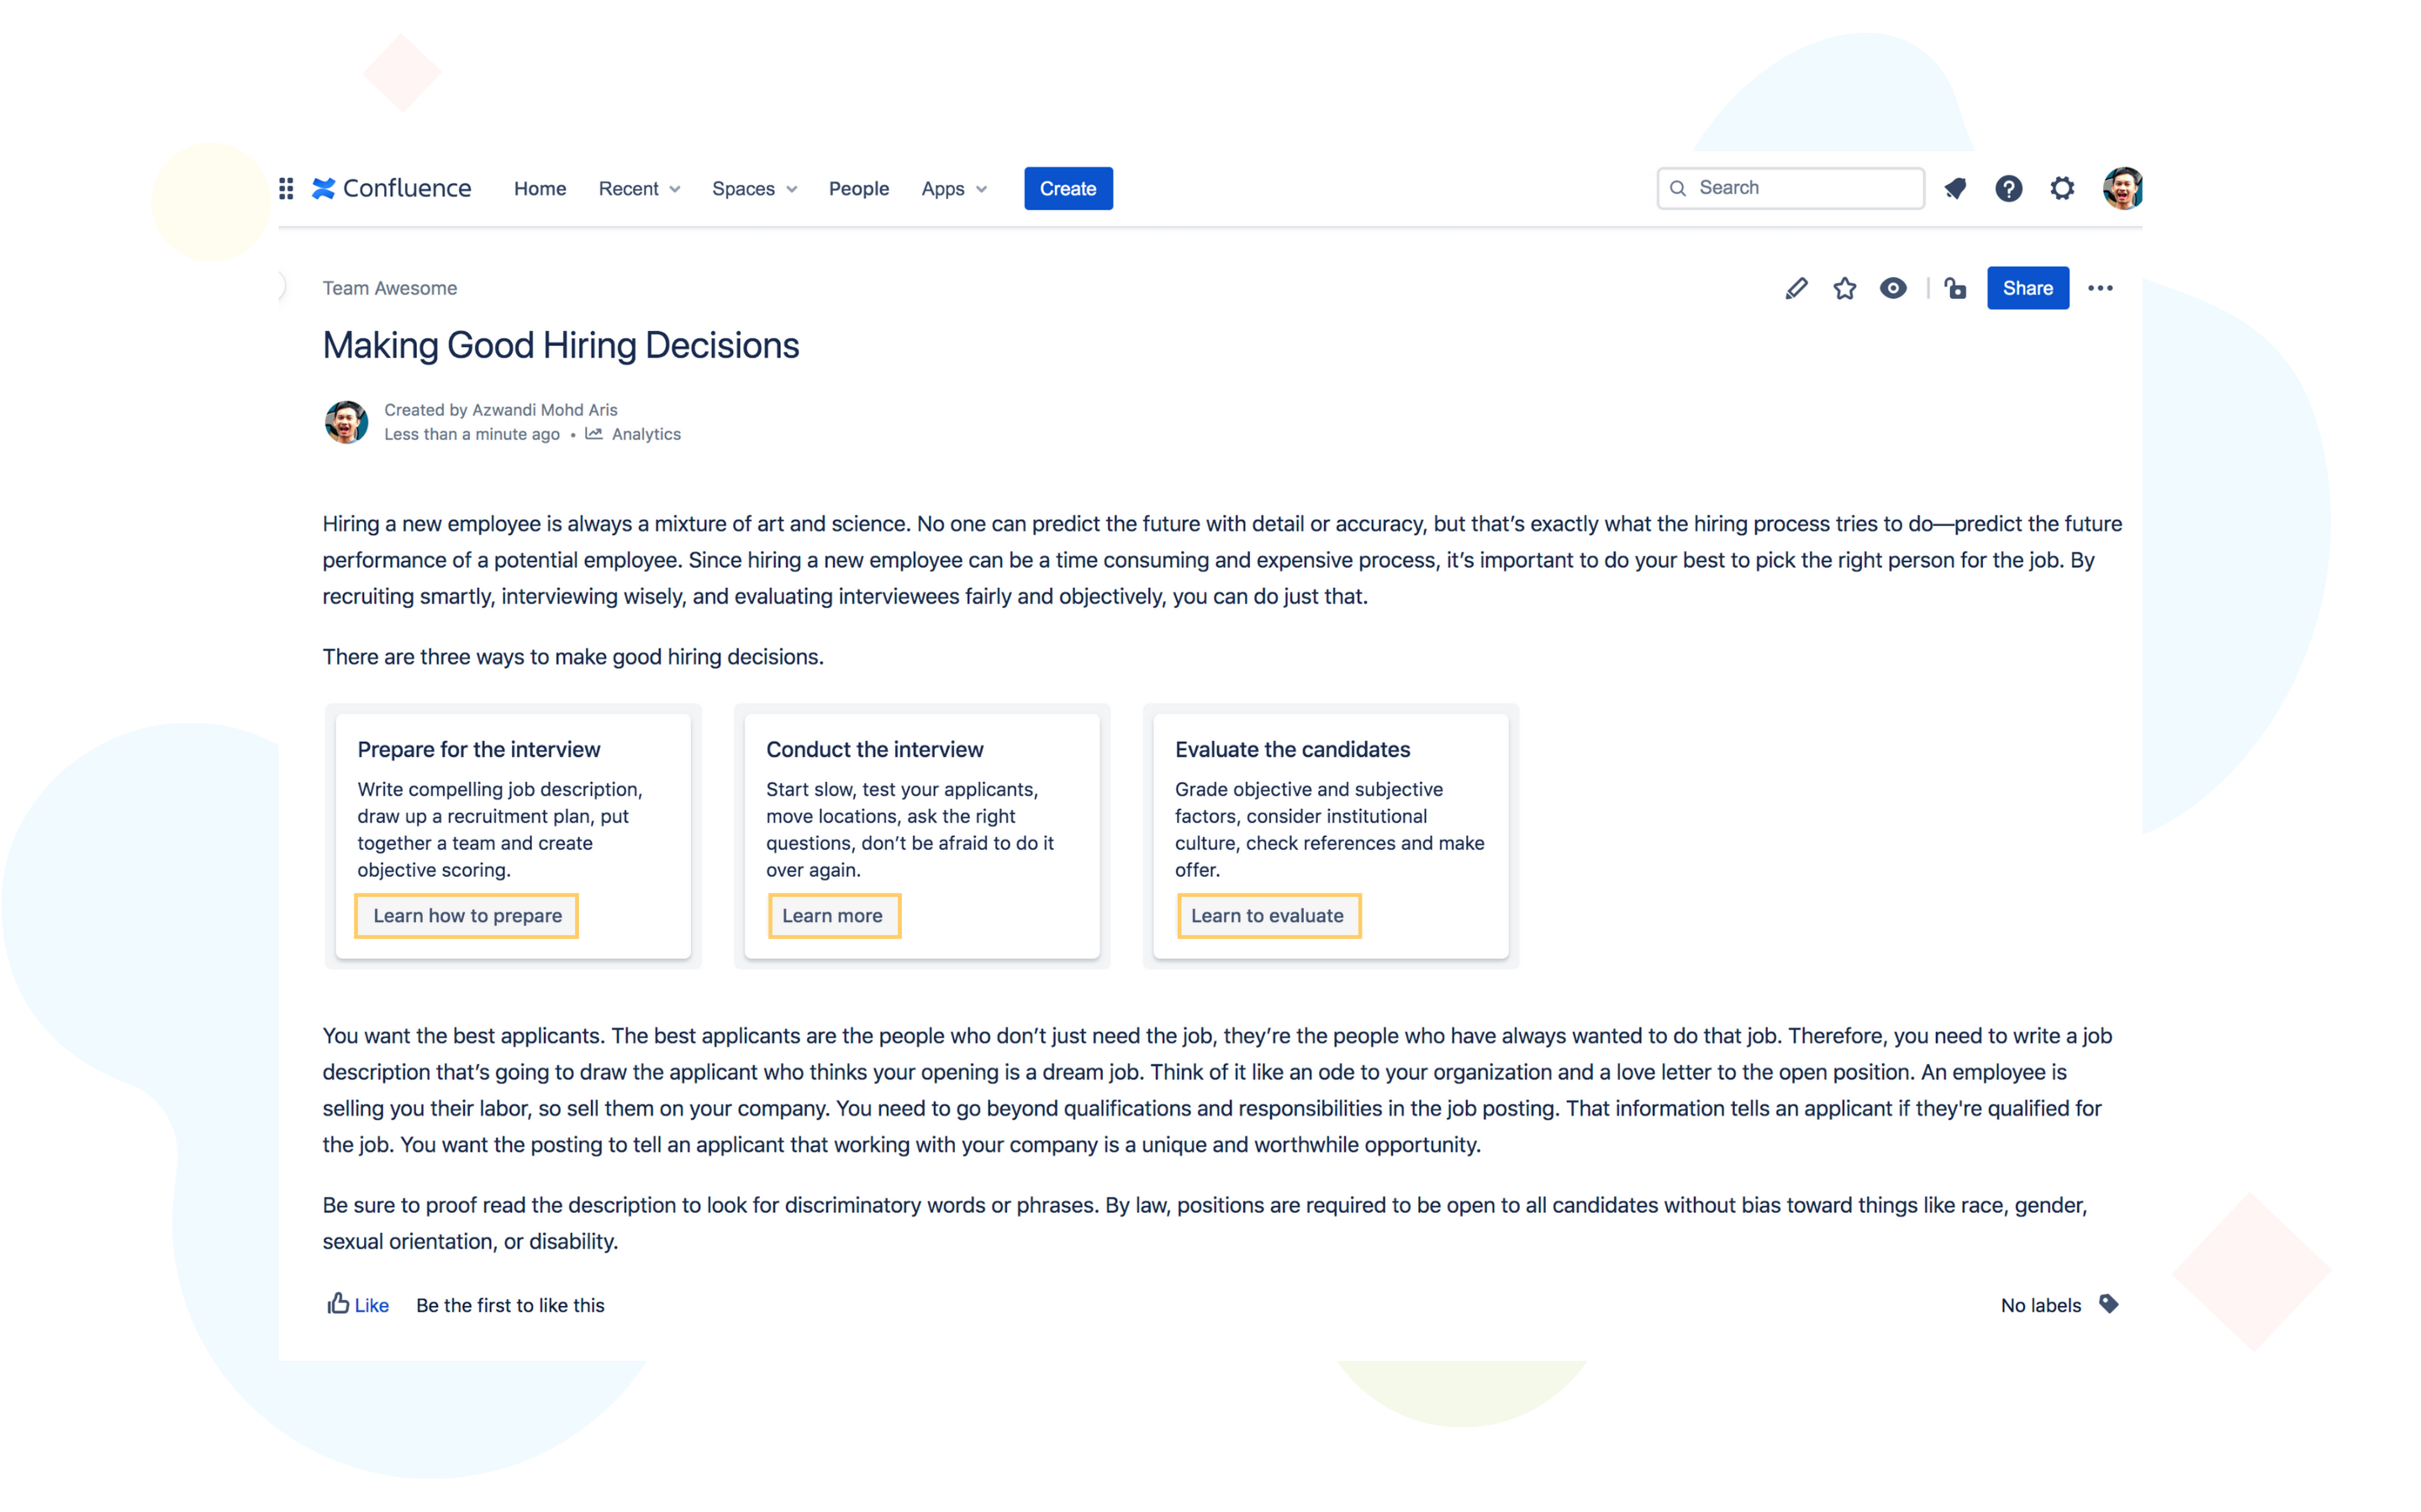Toggle watching with the eye icon
The width and height of the screenshot is (2421, 1512).
click(x=1893, y=288)
